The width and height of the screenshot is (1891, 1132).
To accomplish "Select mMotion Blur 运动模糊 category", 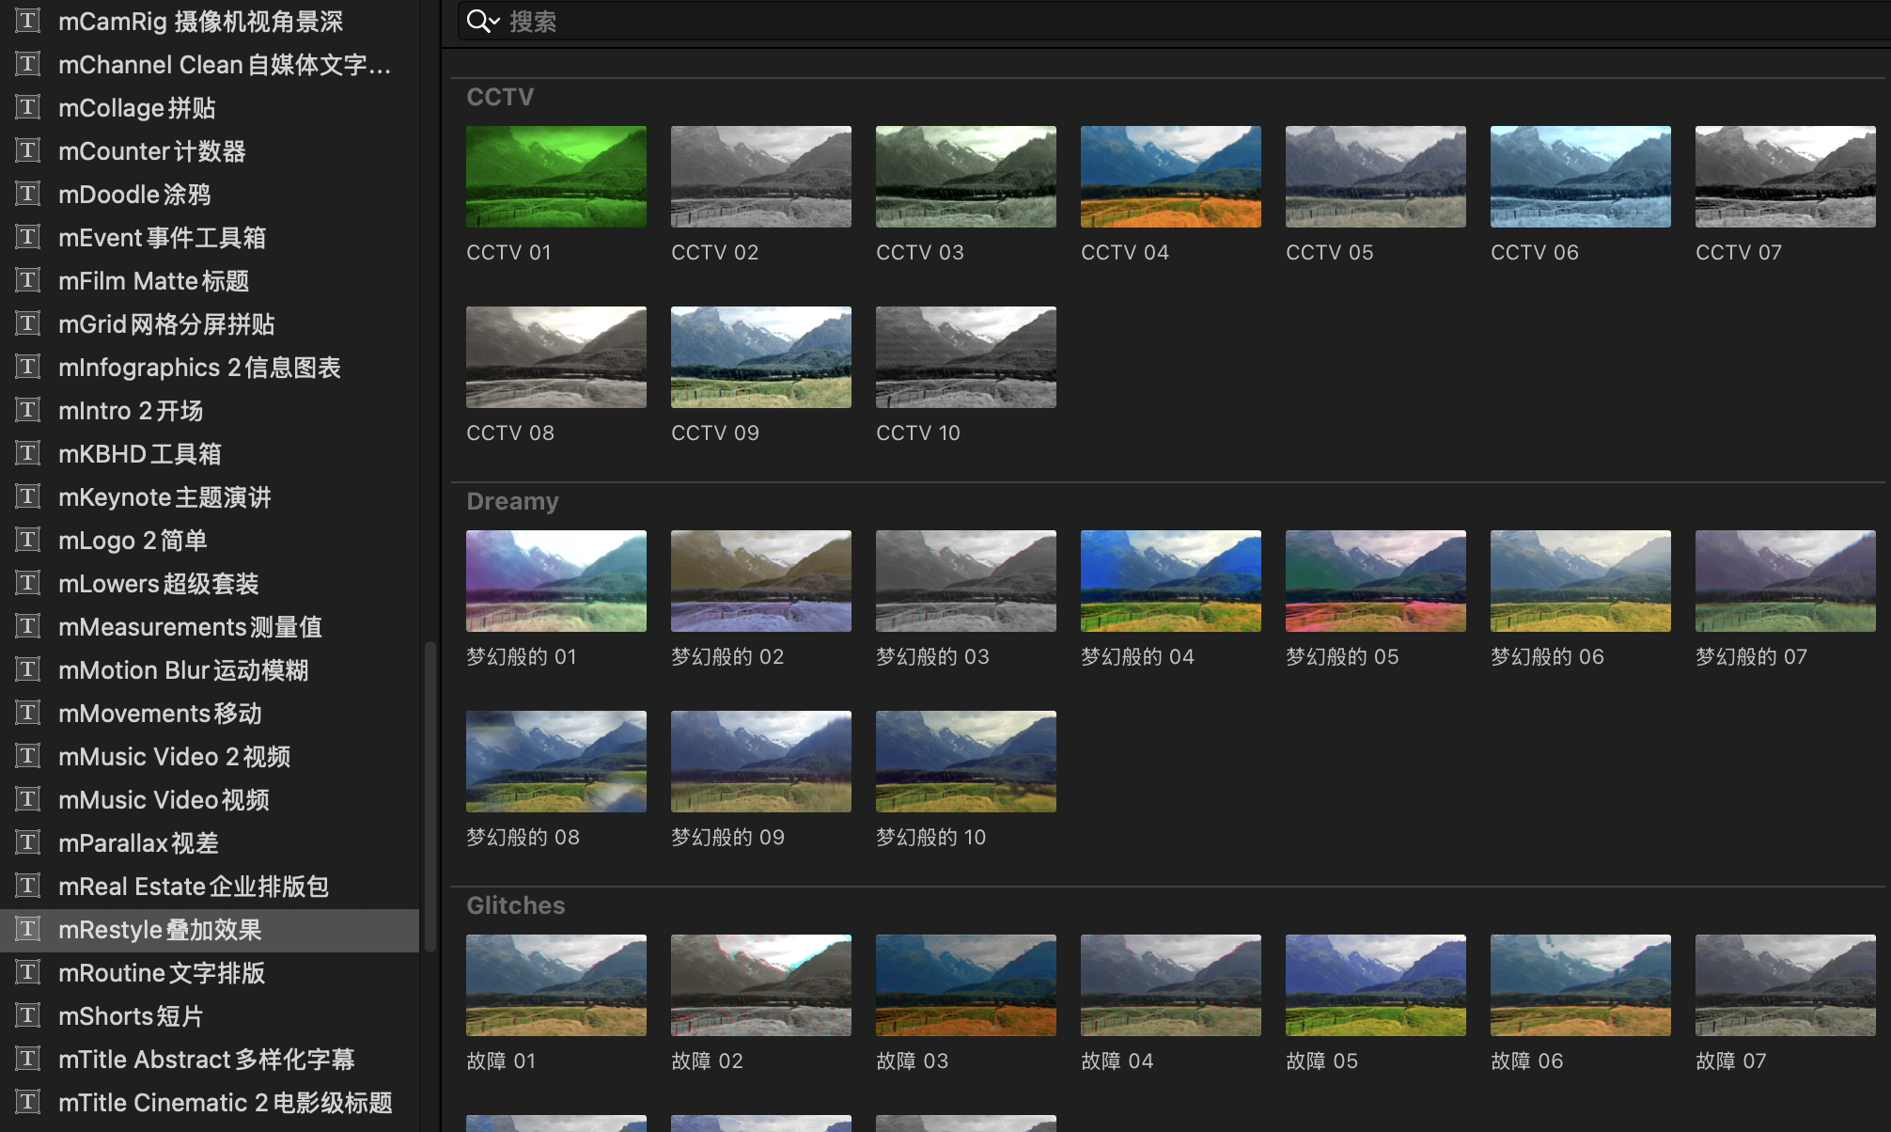I will (x=210, y=669).
